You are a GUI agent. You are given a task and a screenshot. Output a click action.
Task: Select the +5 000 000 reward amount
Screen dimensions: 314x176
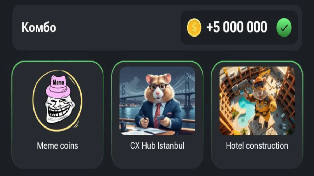point(237,27)
